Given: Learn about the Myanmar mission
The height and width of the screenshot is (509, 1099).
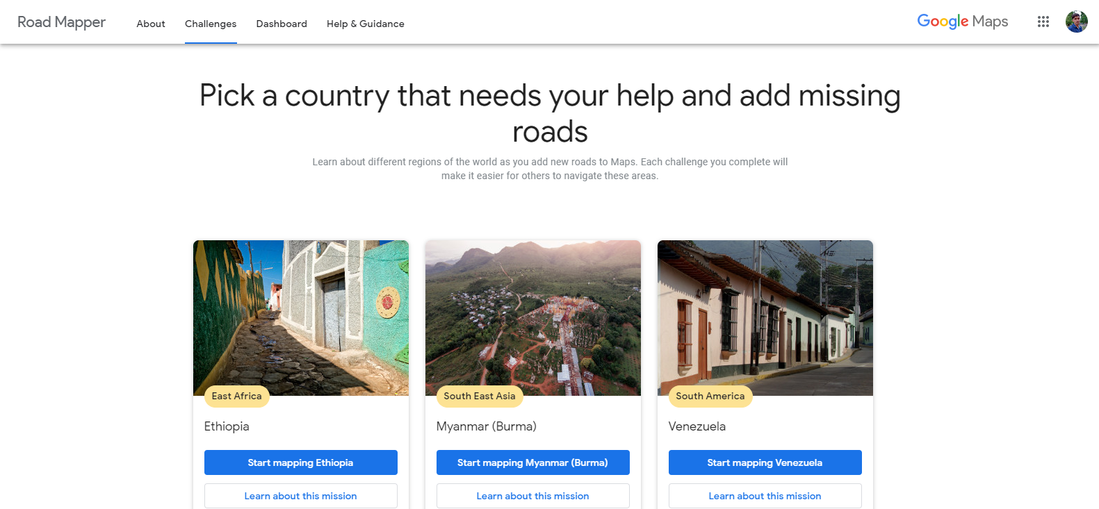Looking at the screenshot, I should (x=533, y=496).
